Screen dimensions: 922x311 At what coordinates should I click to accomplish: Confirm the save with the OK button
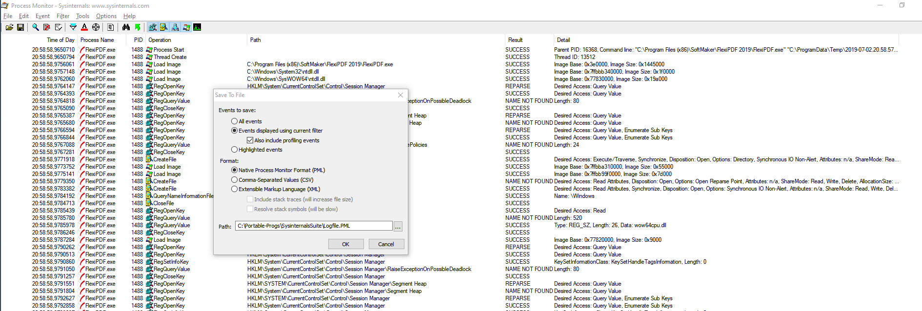[346, 244]
